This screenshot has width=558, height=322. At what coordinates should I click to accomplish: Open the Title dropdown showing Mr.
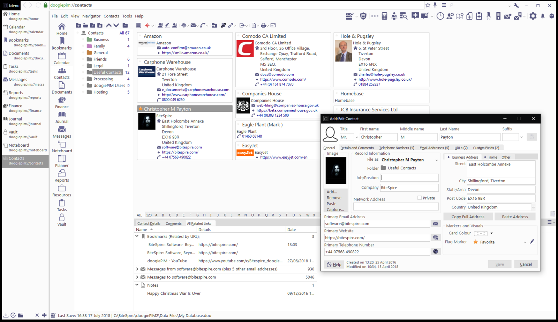click(x=356, y=137)
